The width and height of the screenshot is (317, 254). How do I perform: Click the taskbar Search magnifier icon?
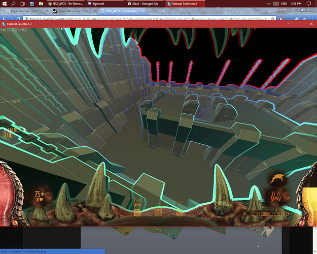pos(13,3)
